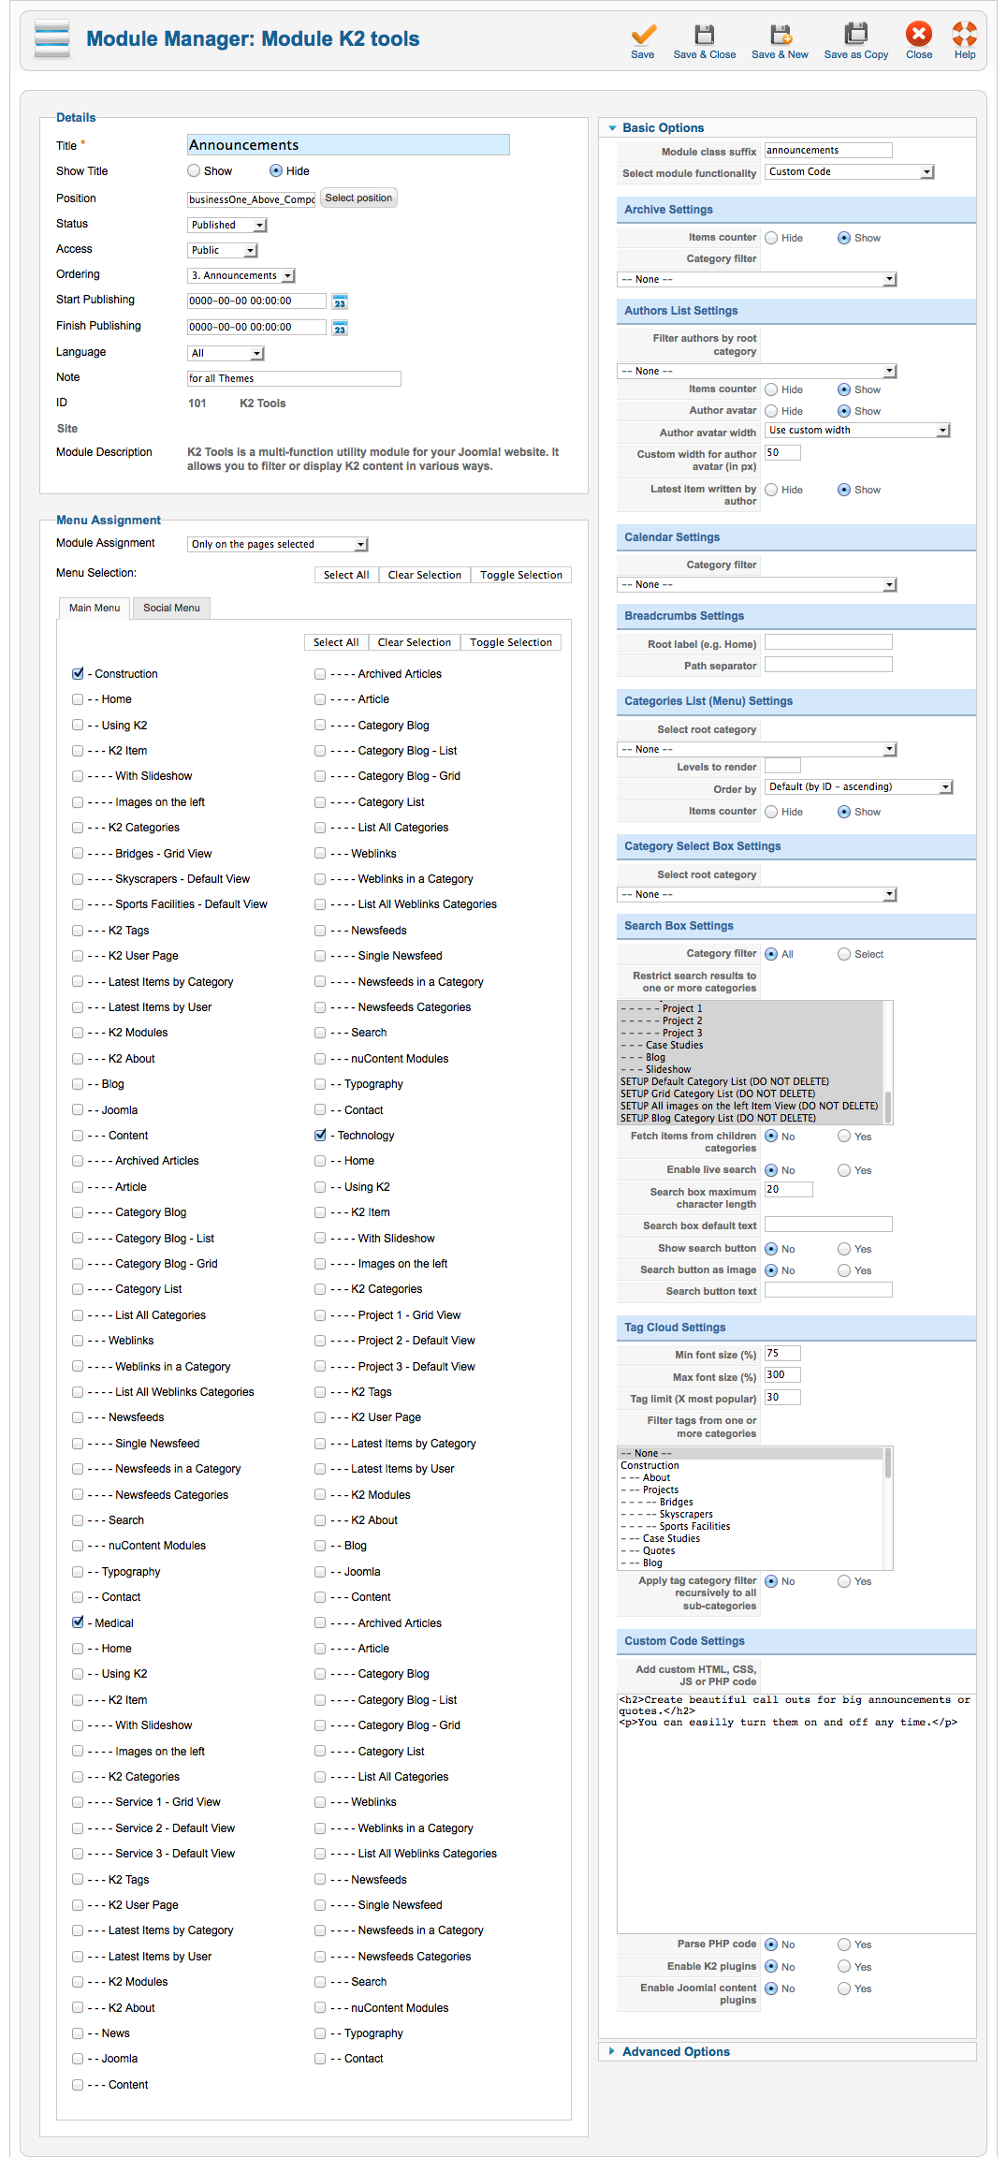This screenshot has height=2157, width=1007.
Task: Check Project 1 - Grid View item
Action: (320, 1314)
